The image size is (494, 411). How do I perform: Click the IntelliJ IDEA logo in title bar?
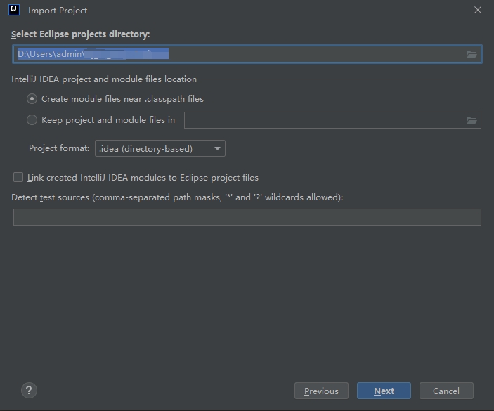14,11
